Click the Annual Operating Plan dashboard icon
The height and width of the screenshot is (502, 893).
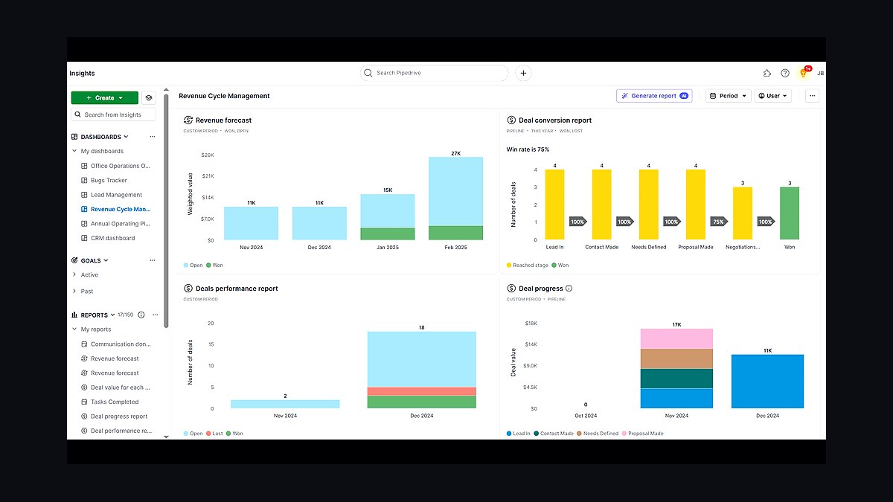84,223
